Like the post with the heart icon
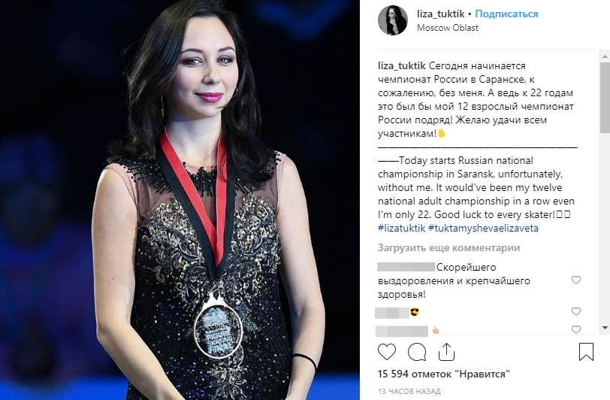This screenshot has height=400, width=610. coord(387,352)
